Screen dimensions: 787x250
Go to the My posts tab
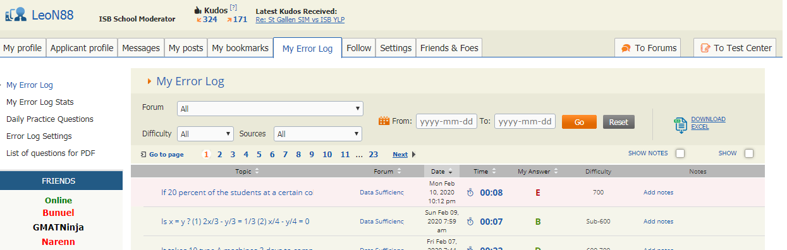[x=186, y=48]
